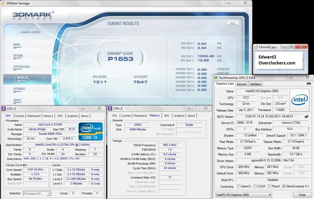314x199 pixels.
Task: Toggle the PhysX checkbox
Action: pyautogui.click(x=270, y=186)
